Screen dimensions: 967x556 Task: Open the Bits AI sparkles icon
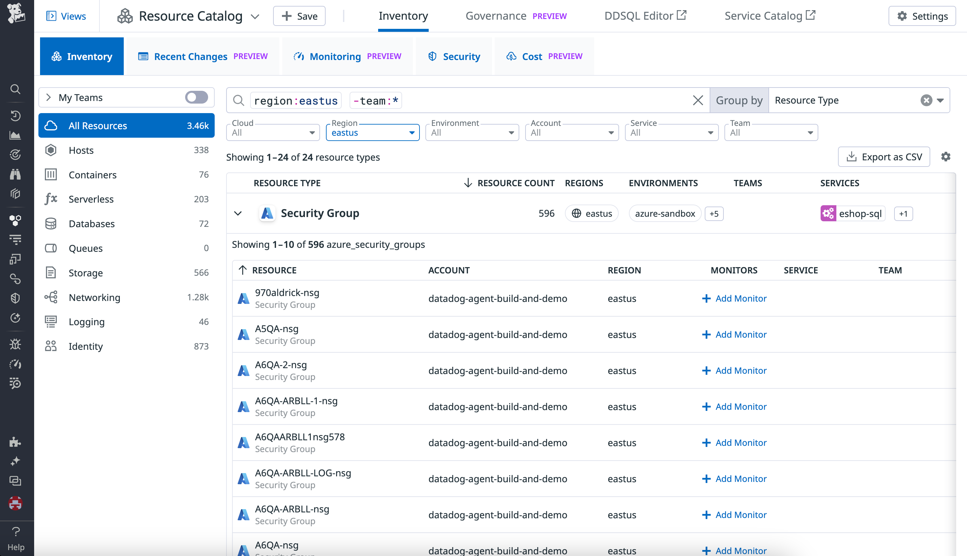click(x=15, y=461)
